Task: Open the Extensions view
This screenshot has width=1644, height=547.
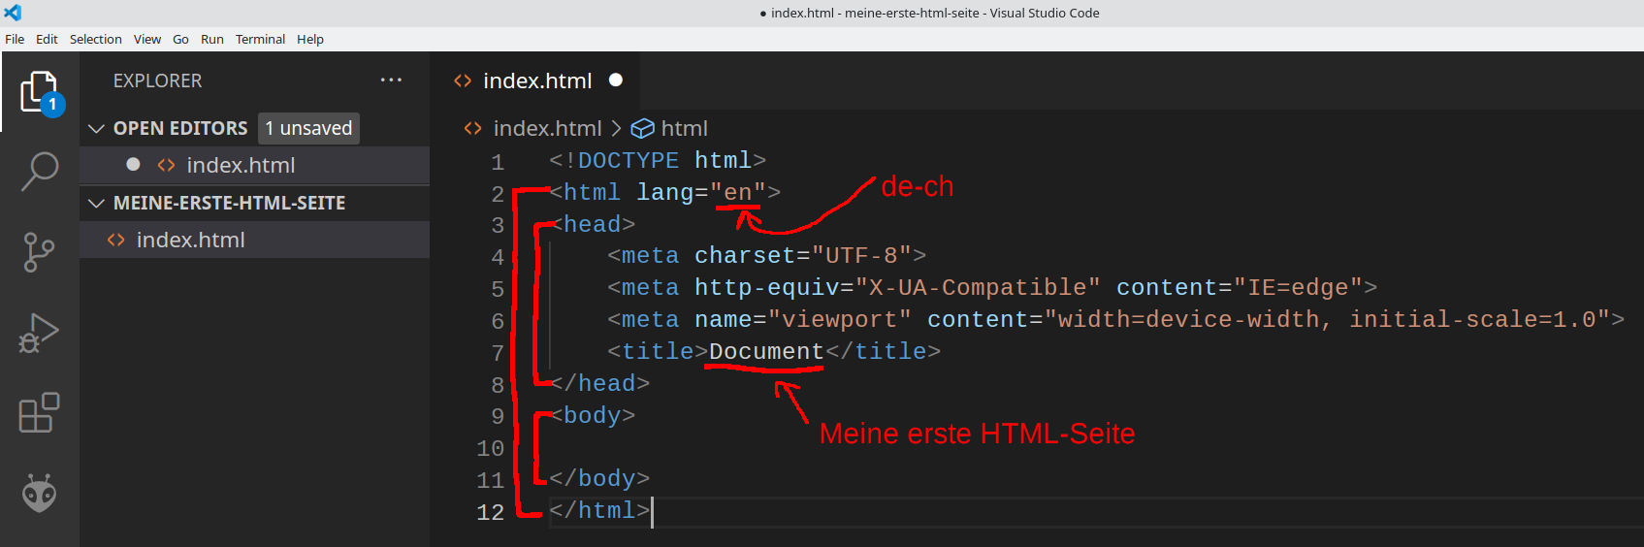Action: [39, 413]
